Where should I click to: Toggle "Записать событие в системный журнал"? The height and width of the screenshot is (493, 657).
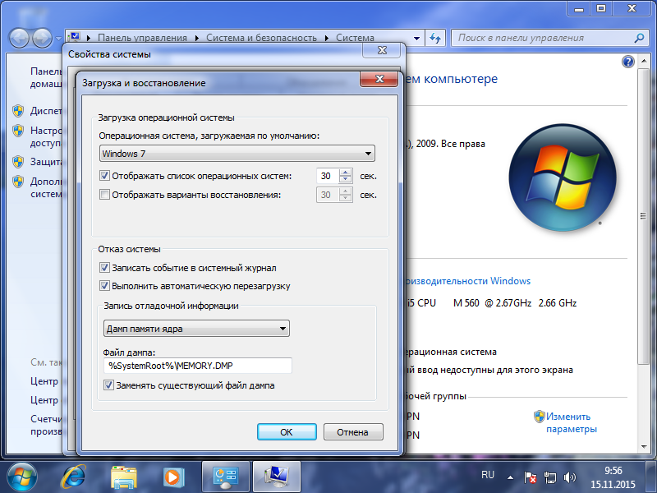coord(104,268)
